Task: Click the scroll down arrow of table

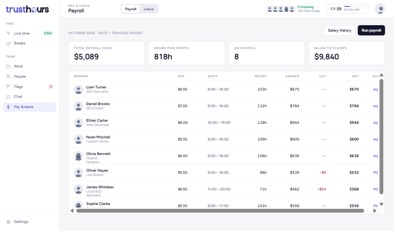Action: [381, 205]
